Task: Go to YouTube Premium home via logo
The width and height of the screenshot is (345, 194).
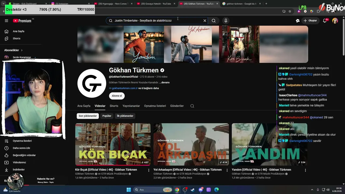Action: point(22,21)
